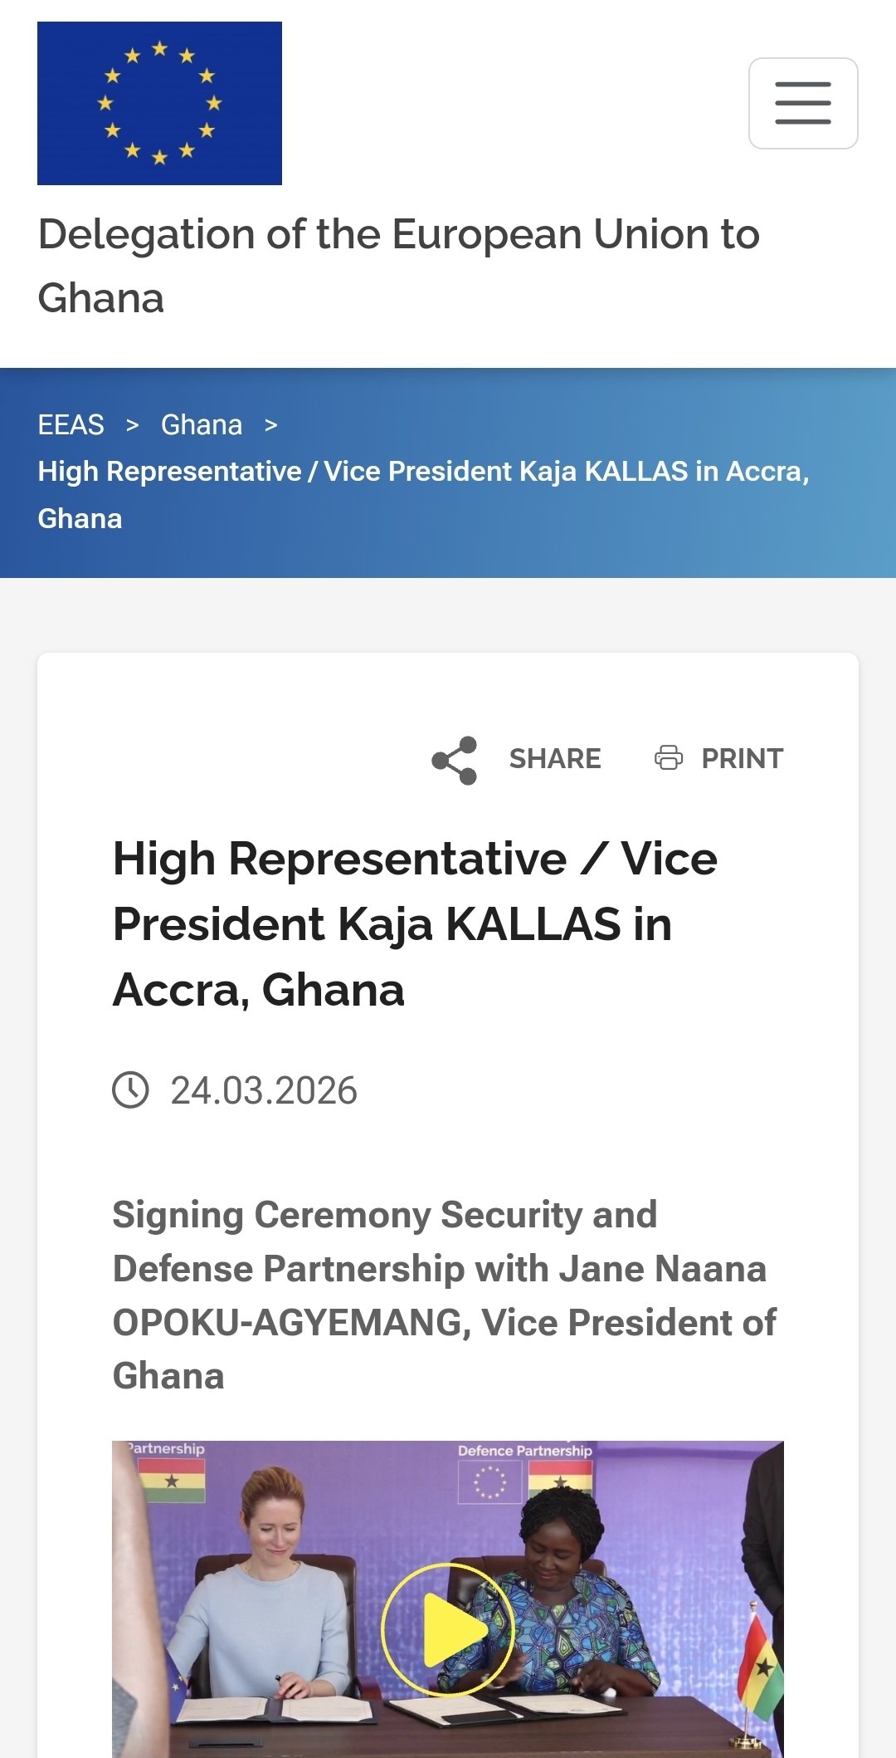Open the Ghana breadcrumb link
This screenshot has width=896, height=1758.
click(x=201, y=424)
